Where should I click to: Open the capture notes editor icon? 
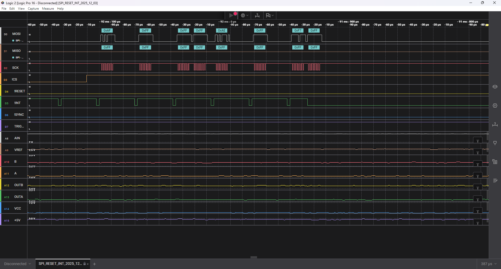click(x=496, y=180)
